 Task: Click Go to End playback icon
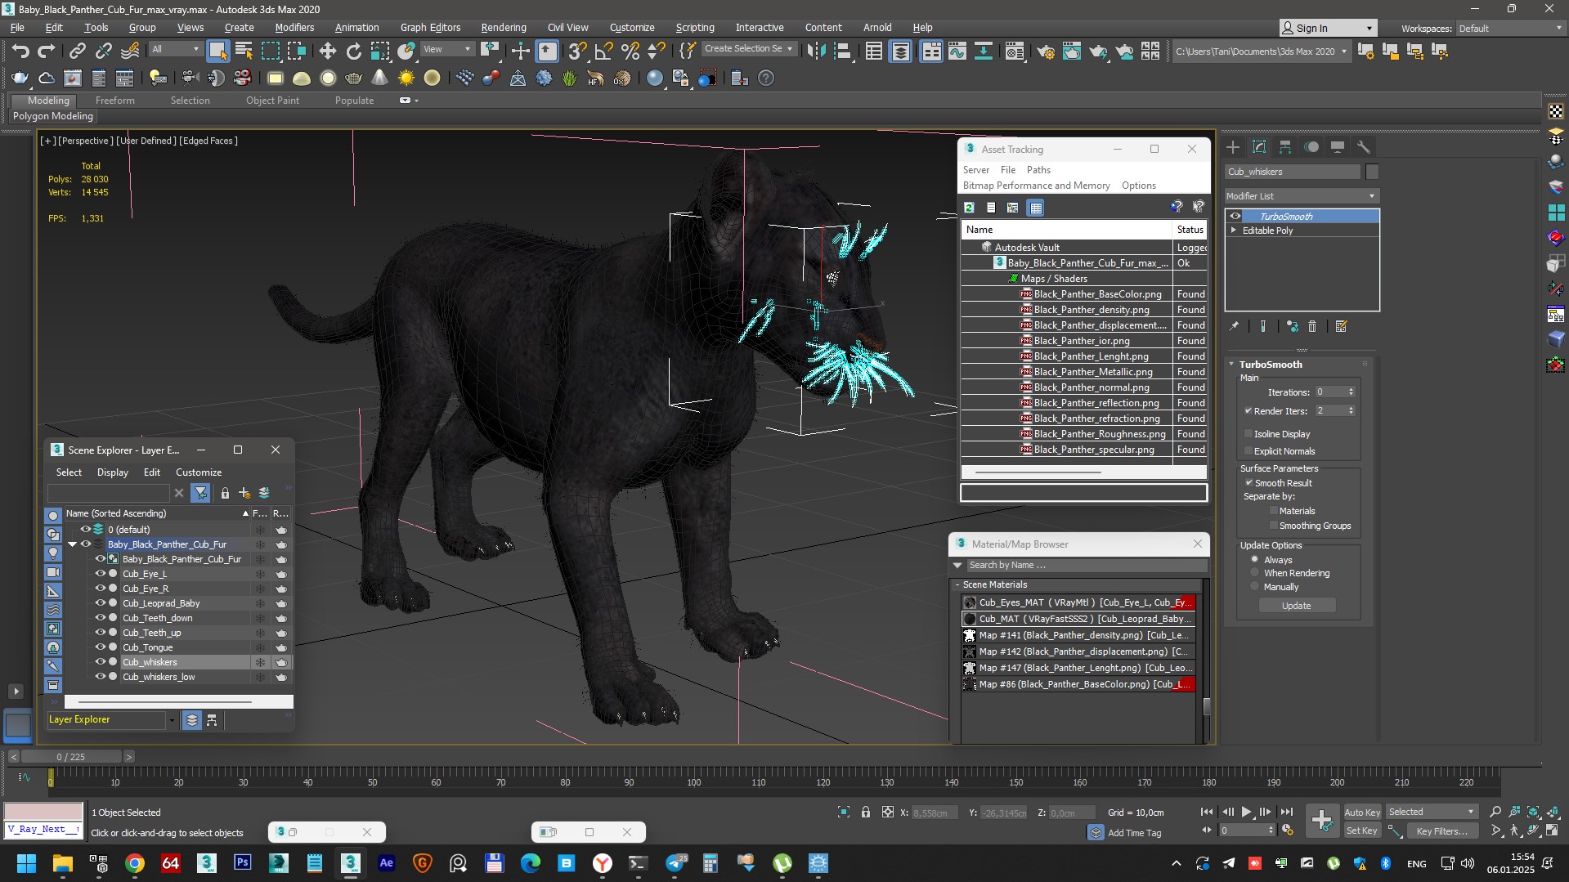point(1286,812)
